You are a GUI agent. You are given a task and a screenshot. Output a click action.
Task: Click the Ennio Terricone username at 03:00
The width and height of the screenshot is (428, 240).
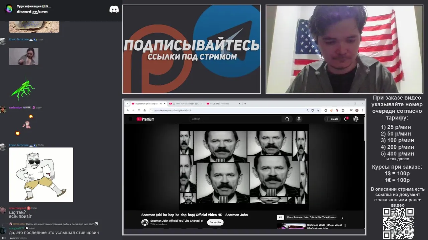tap(19, 145)
